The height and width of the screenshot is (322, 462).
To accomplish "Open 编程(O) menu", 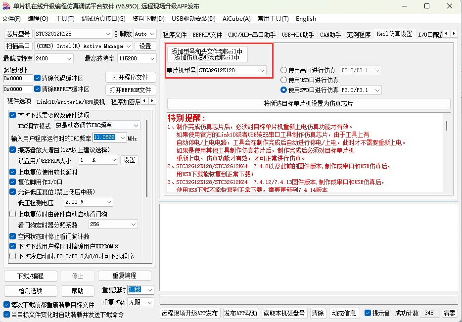I will click(38, 19).
